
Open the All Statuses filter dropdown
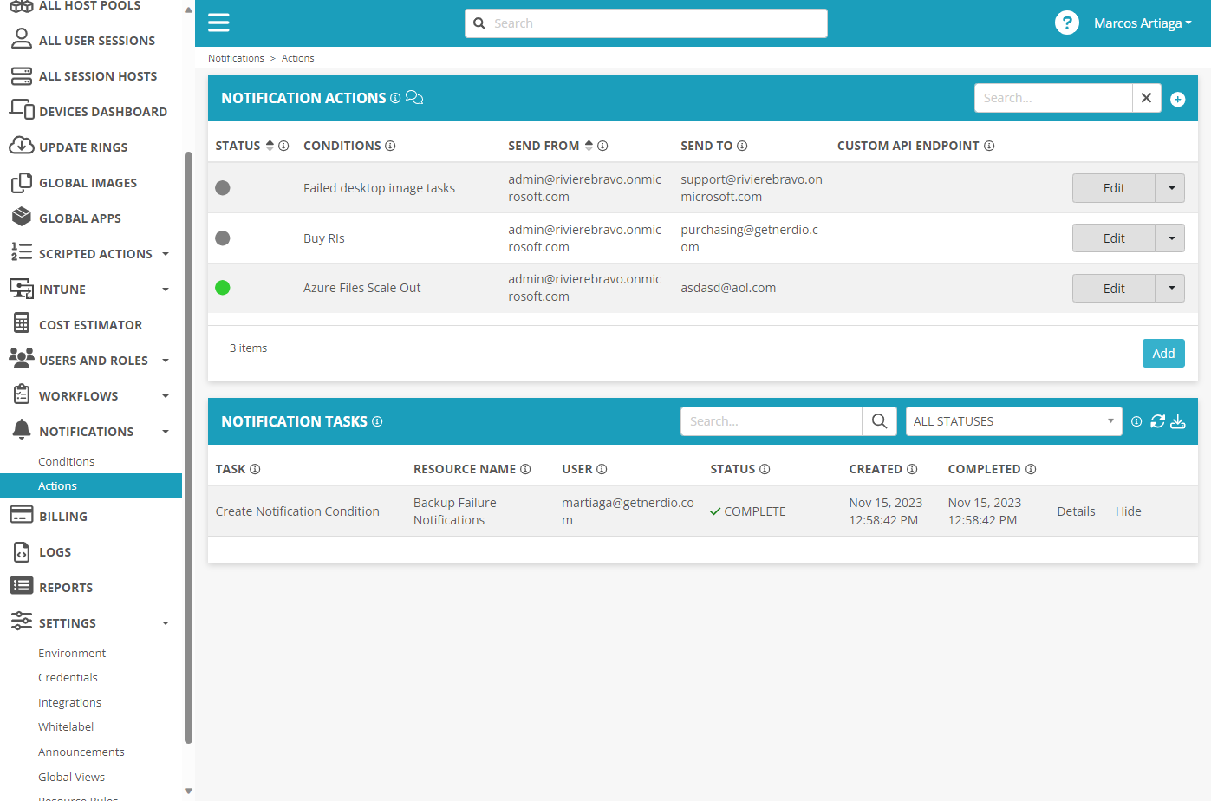(1013, 421)
